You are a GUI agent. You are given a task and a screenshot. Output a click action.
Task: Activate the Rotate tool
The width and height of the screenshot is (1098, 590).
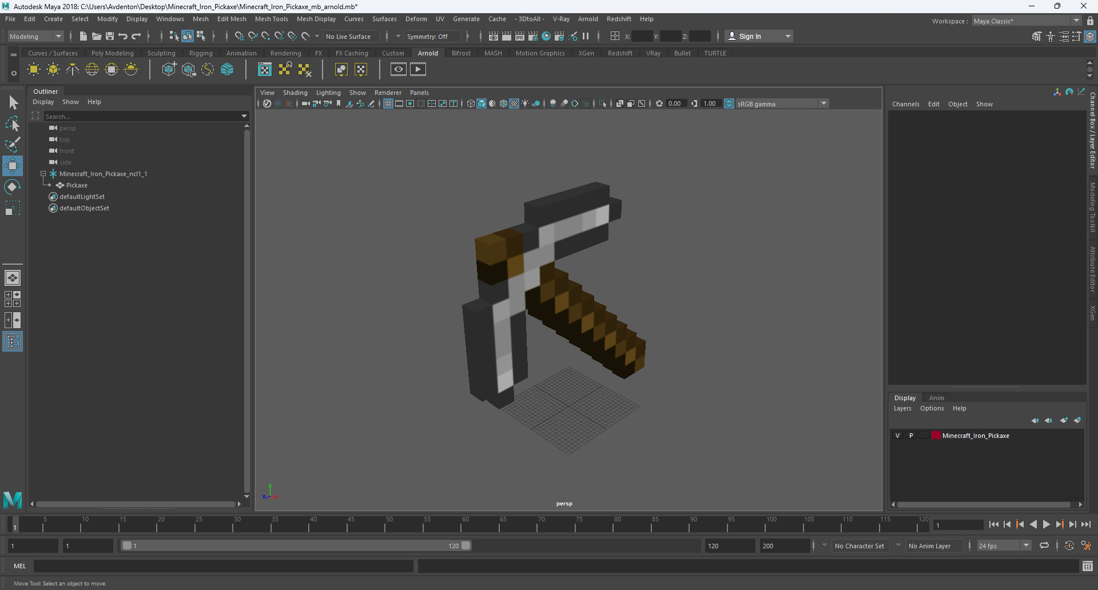click(x=13, y=187)
